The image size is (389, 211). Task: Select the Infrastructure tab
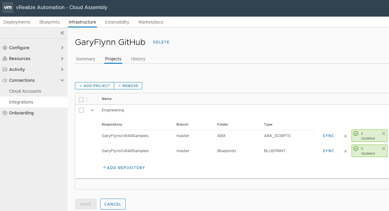pyautogui.click(x=82, y=22)
